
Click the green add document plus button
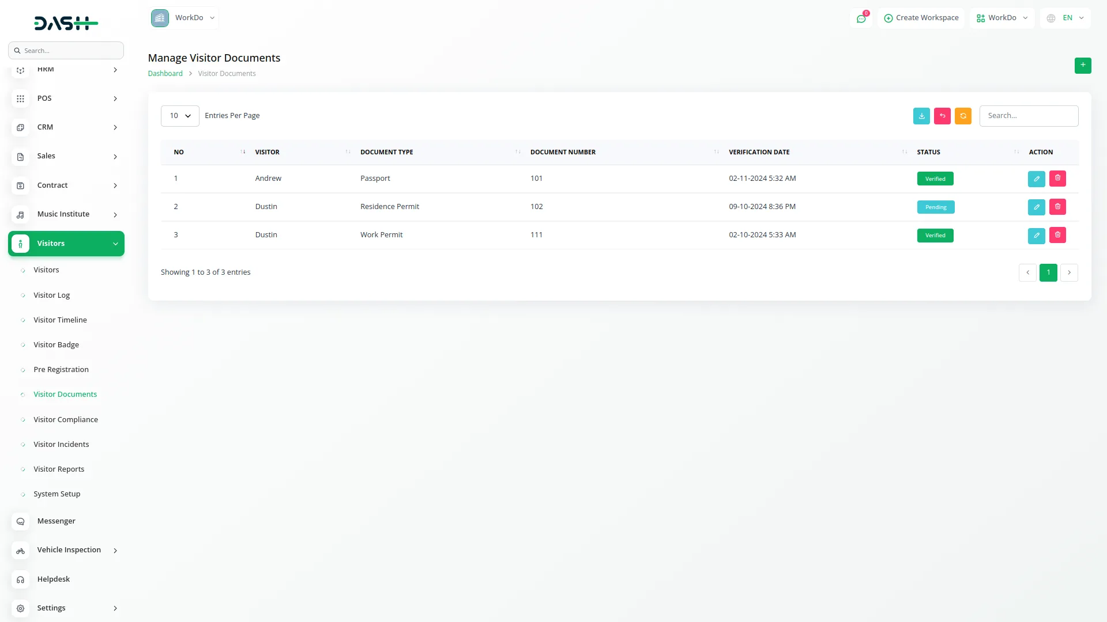click(1082, 65)
